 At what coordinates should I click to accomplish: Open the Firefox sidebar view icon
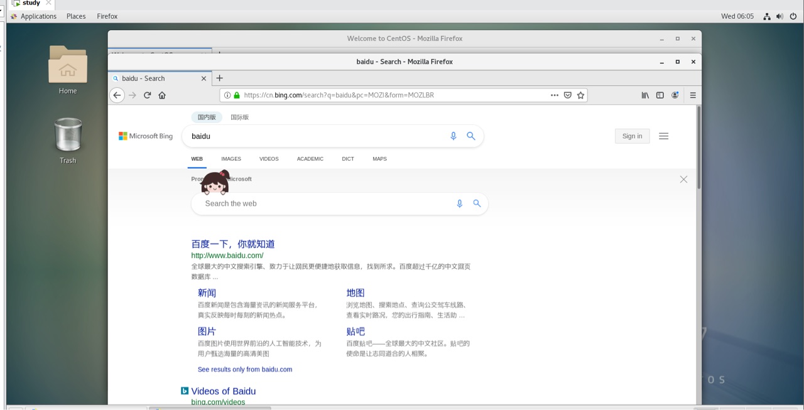click(x=660, y=95)
